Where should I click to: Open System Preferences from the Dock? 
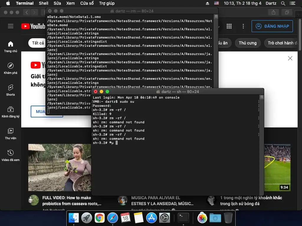tap(164, 218)
